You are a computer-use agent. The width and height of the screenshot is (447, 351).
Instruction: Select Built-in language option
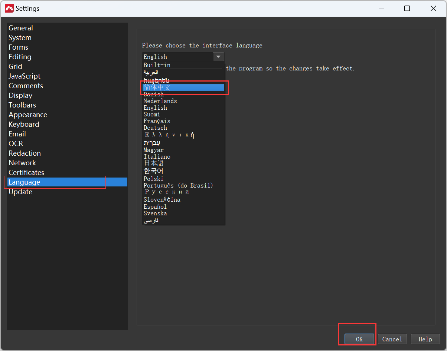(x=157, y=65)
